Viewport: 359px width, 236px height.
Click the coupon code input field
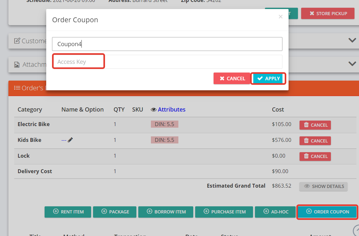(167, 44)
